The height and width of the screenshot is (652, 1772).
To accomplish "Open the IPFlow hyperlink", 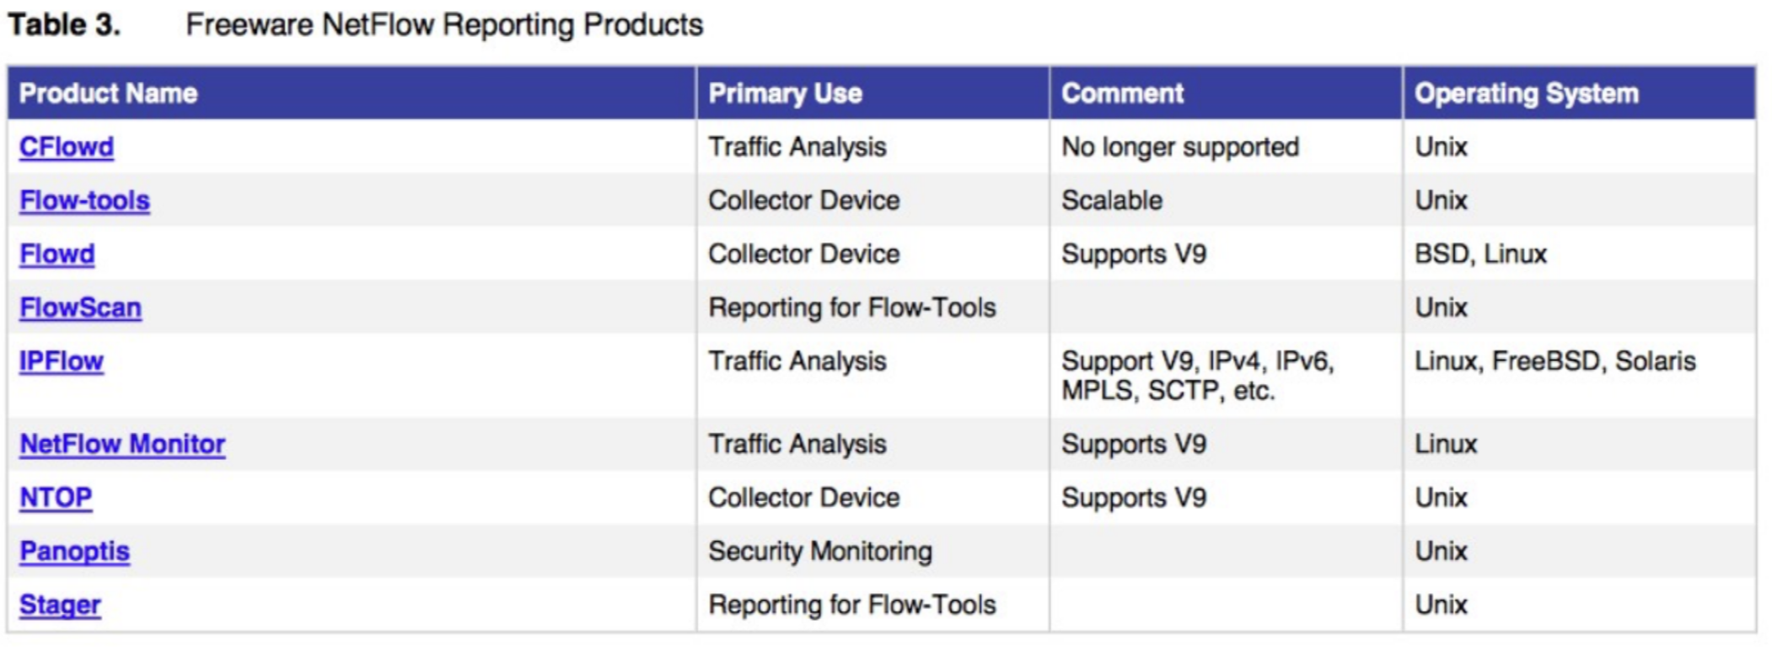I will pos(62,361).
